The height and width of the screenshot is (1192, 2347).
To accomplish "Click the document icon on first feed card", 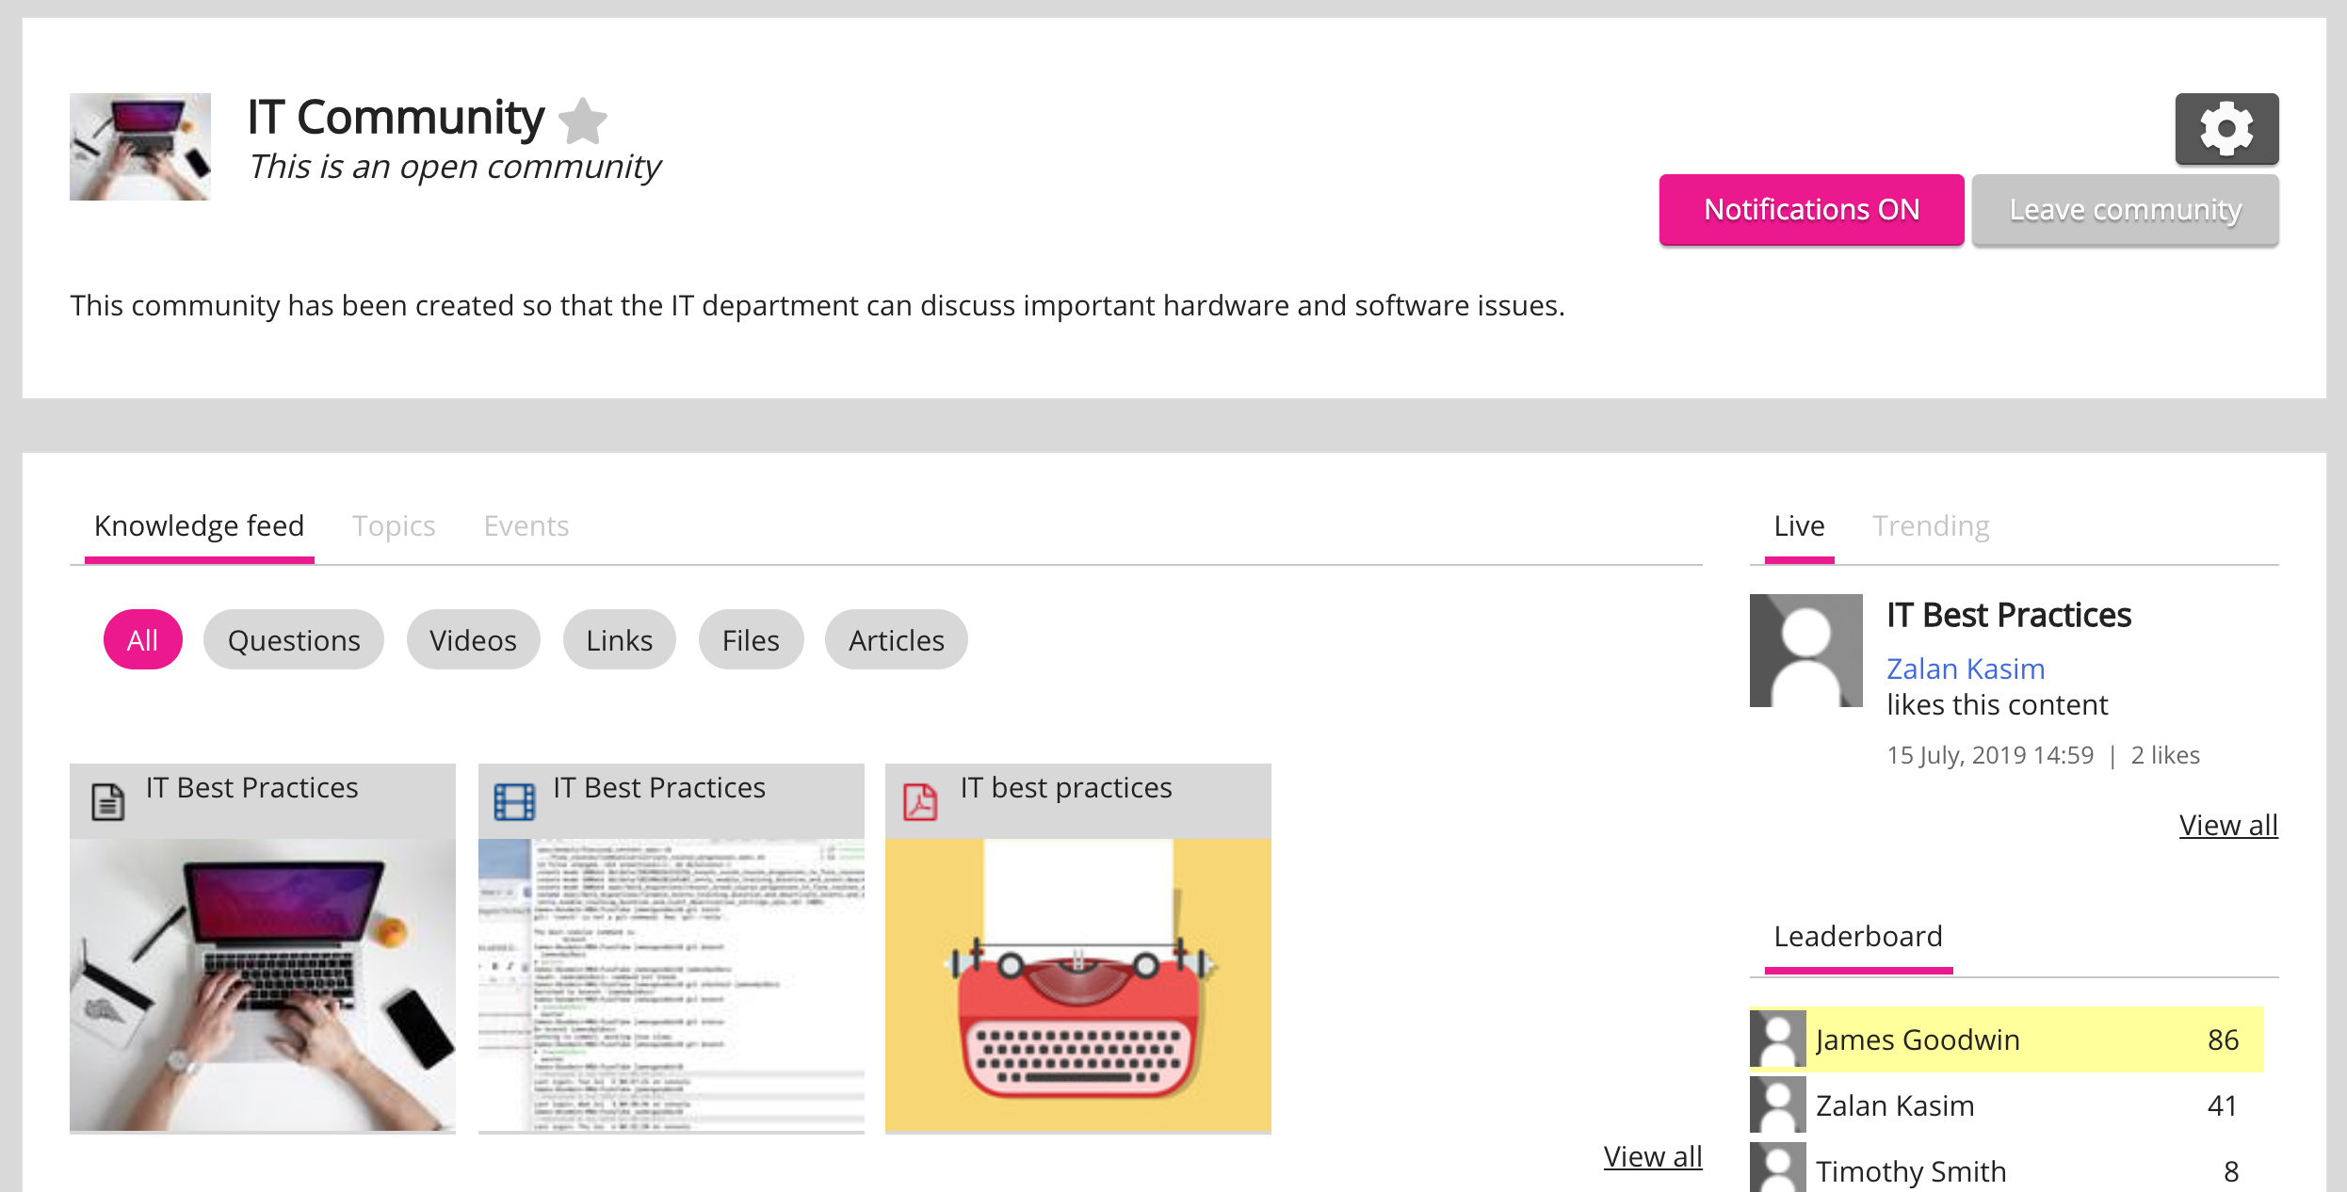I will pyautogui.click(x=107, y=801).
